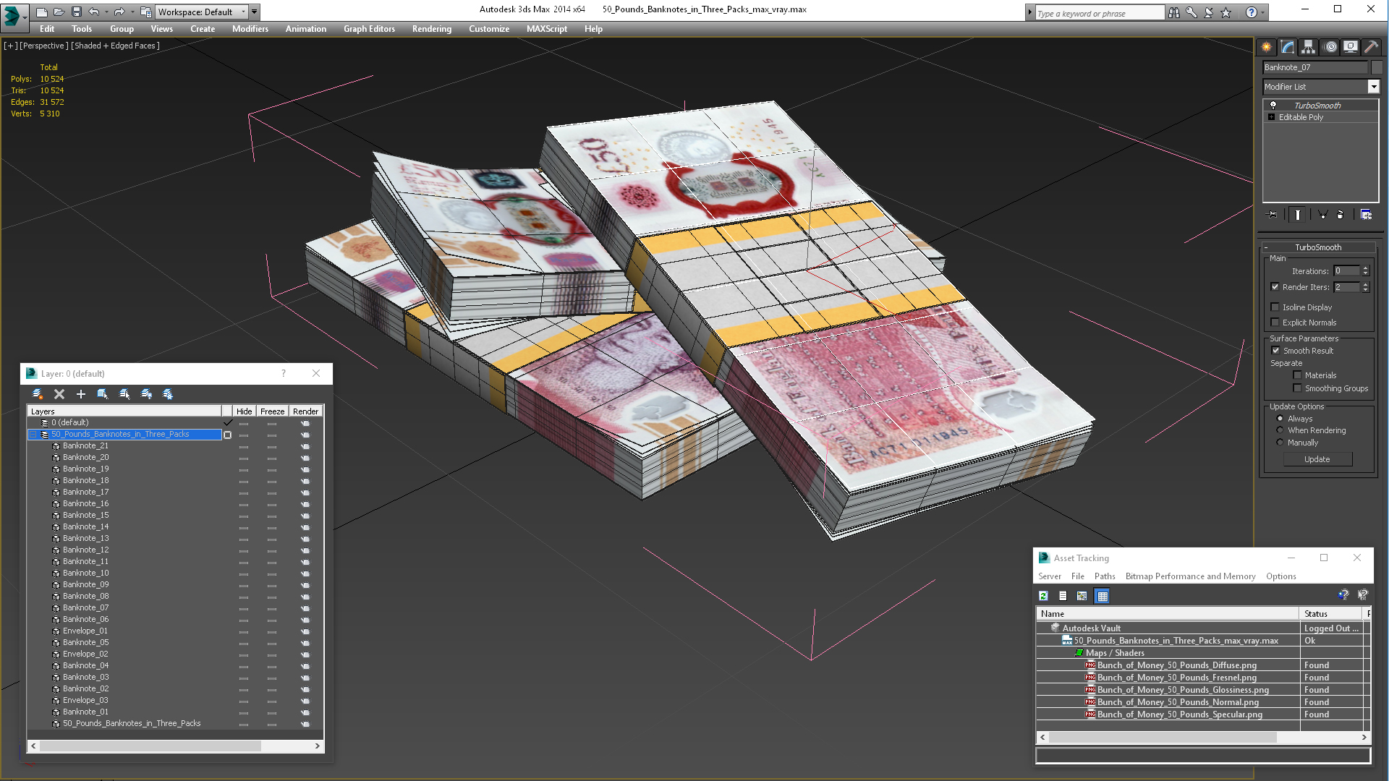Screen dimensions: 1389x781
Task: Click the TurboSmooth Update button
Action: click(1317, 459)
